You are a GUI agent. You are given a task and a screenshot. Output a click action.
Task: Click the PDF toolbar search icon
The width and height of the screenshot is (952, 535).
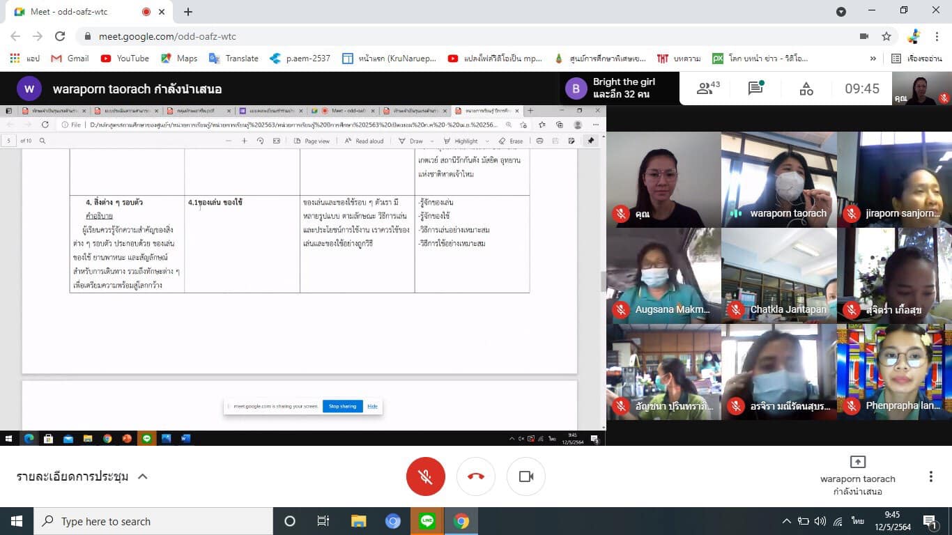point(43,141)
